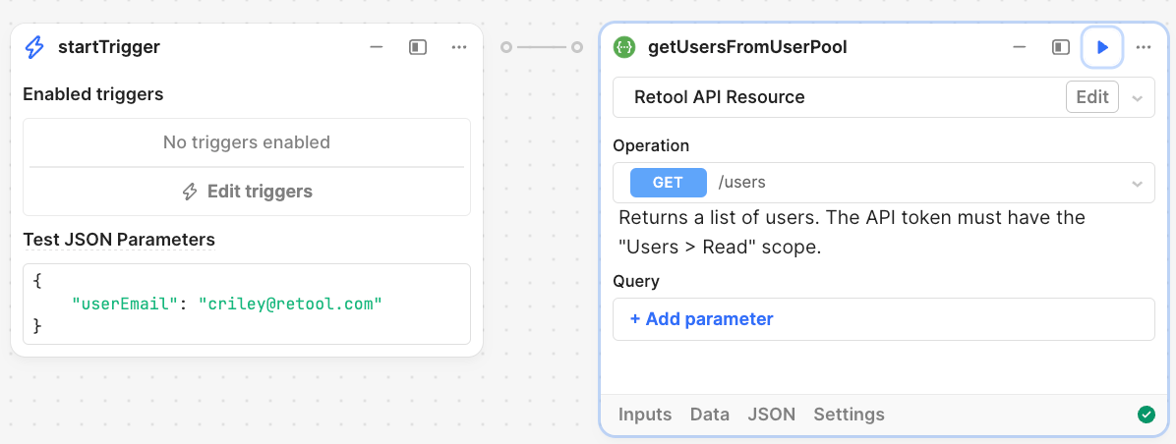This screenshot has height=444, width=1176.
Task: Click Edit triggers button
Action: click(247, 192)
